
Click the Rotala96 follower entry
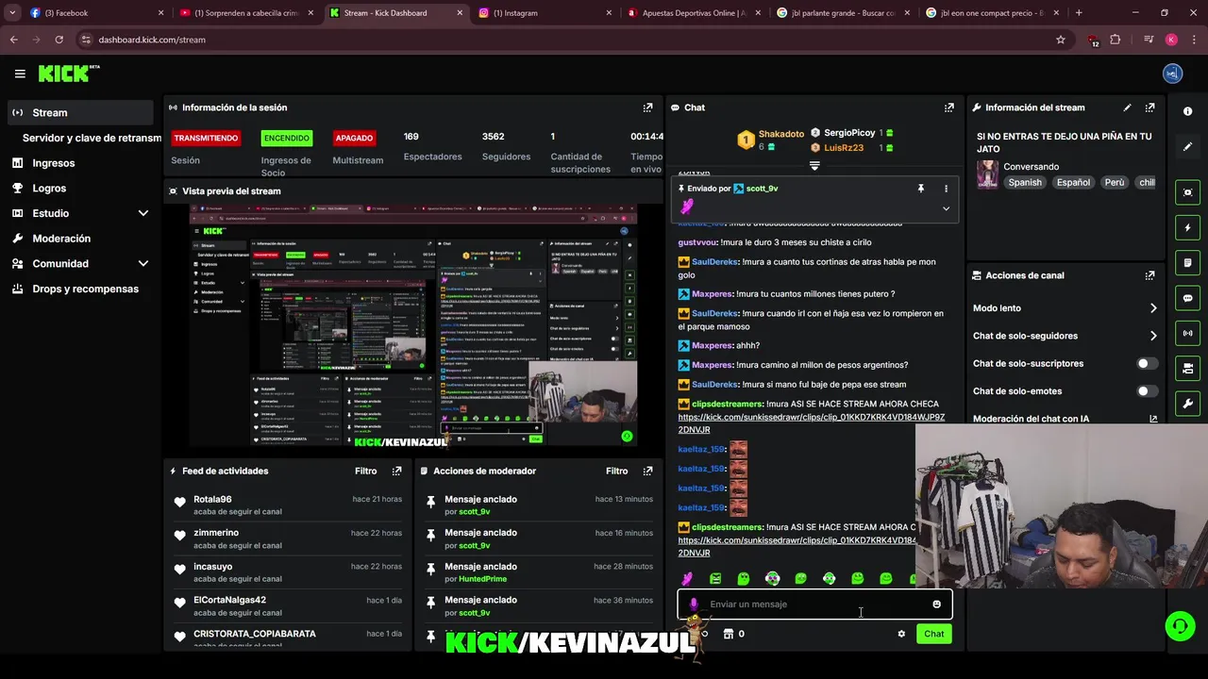(288, 505)
